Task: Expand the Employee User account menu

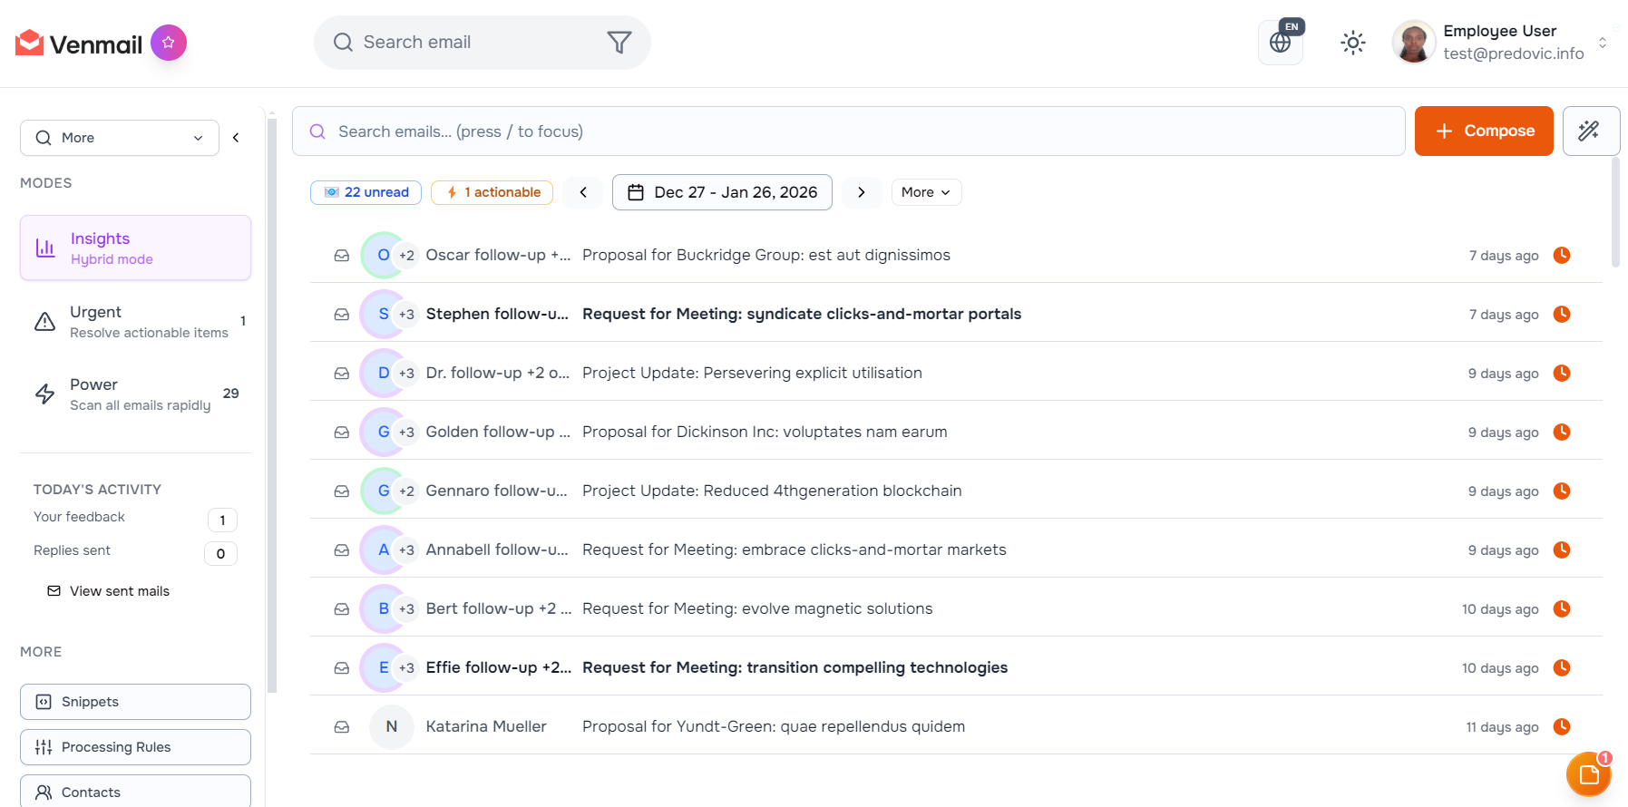Action: click(1602, 43)
